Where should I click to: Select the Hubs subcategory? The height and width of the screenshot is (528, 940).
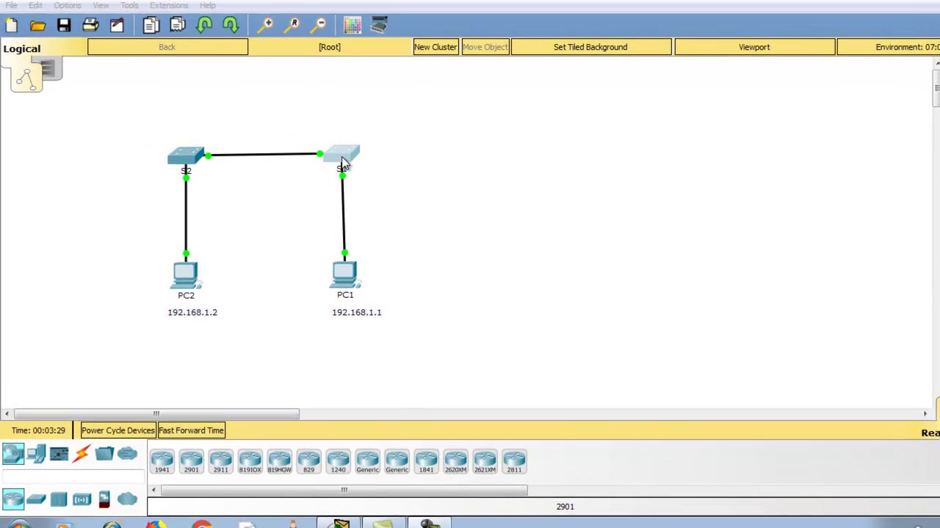59,499
